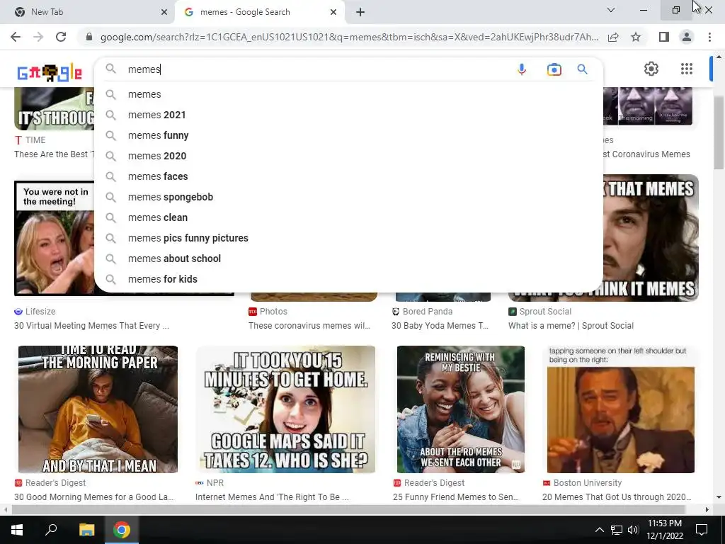725x544 pixels.
Task: Open the volume speaker tray icon
Action: [x=633, y=530]
